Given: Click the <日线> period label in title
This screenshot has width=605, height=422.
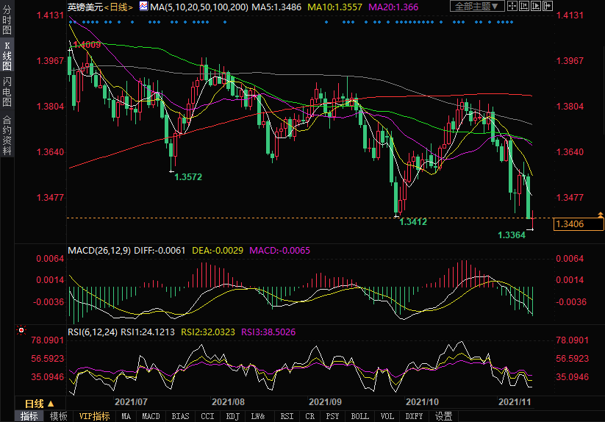Looking at the screenshot, I should click(119, 7).
